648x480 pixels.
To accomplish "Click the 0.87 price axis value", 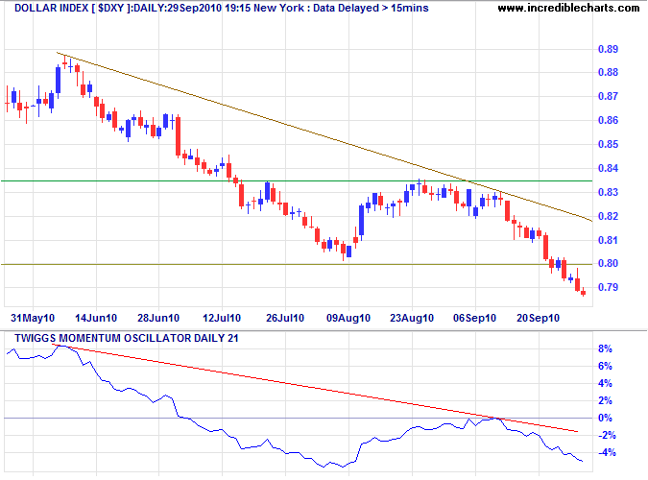I will [608, 96].
